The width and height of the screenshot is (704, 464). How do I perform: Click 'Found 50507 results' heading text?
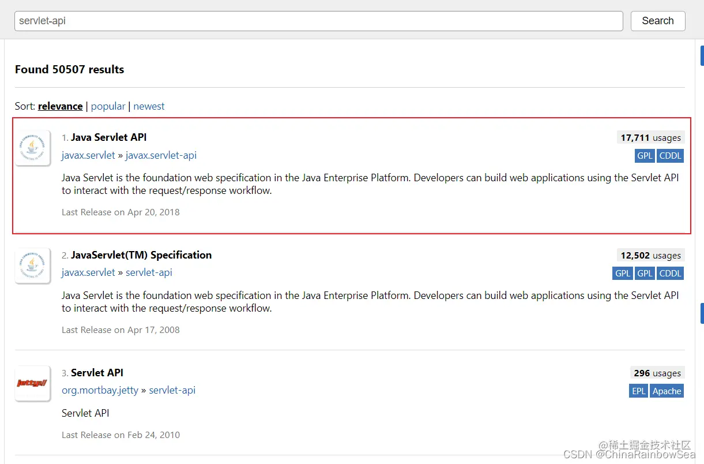[69, 69]
